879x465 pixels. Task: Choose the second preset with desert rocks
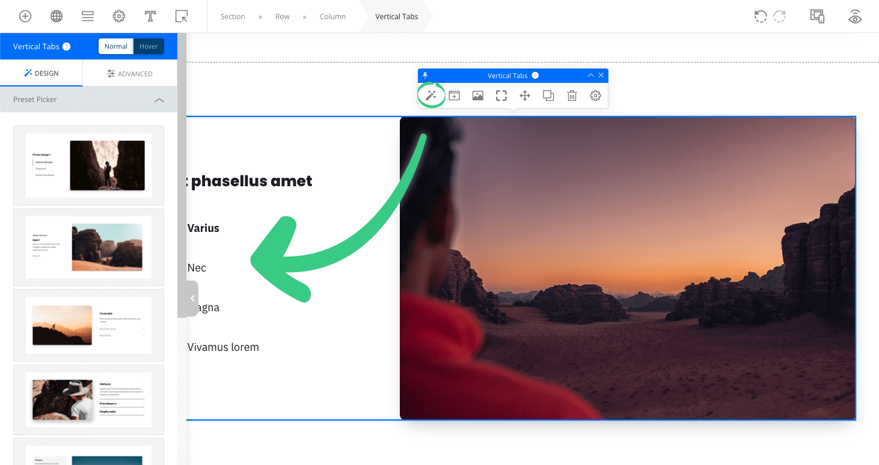(88, 247)
